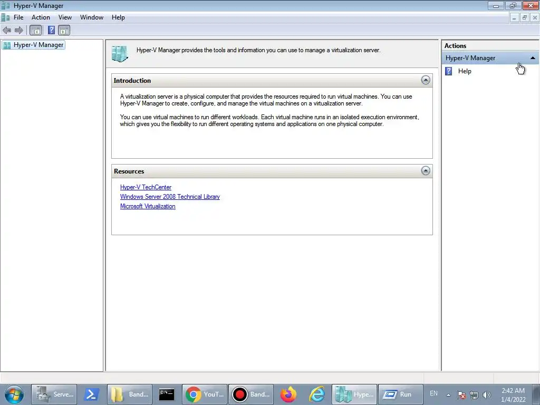Click the Help icon in Actions pane
The image size is (540, 405).
448,71
